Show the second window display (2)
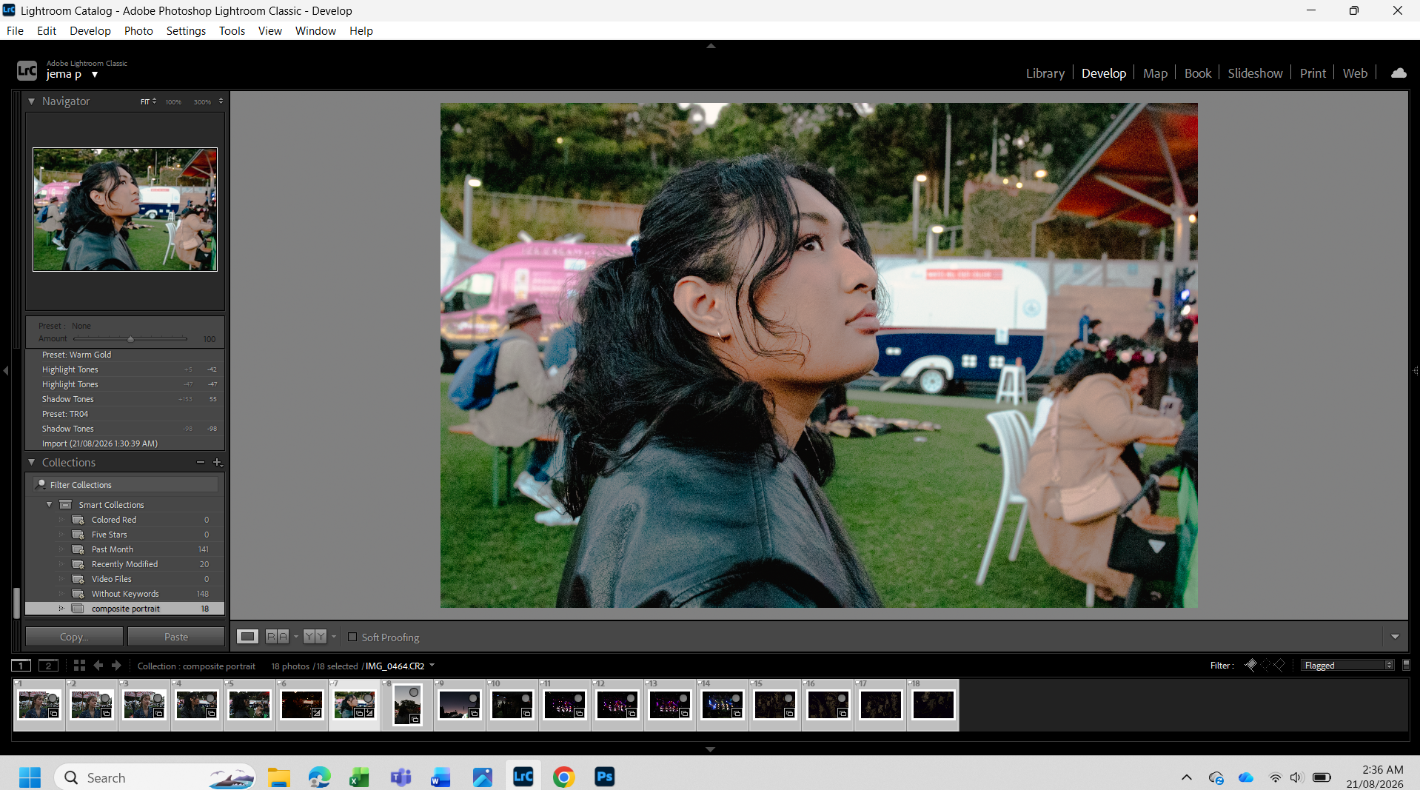The width and height of the screenshot is (1420, 790). click(48, 666)
